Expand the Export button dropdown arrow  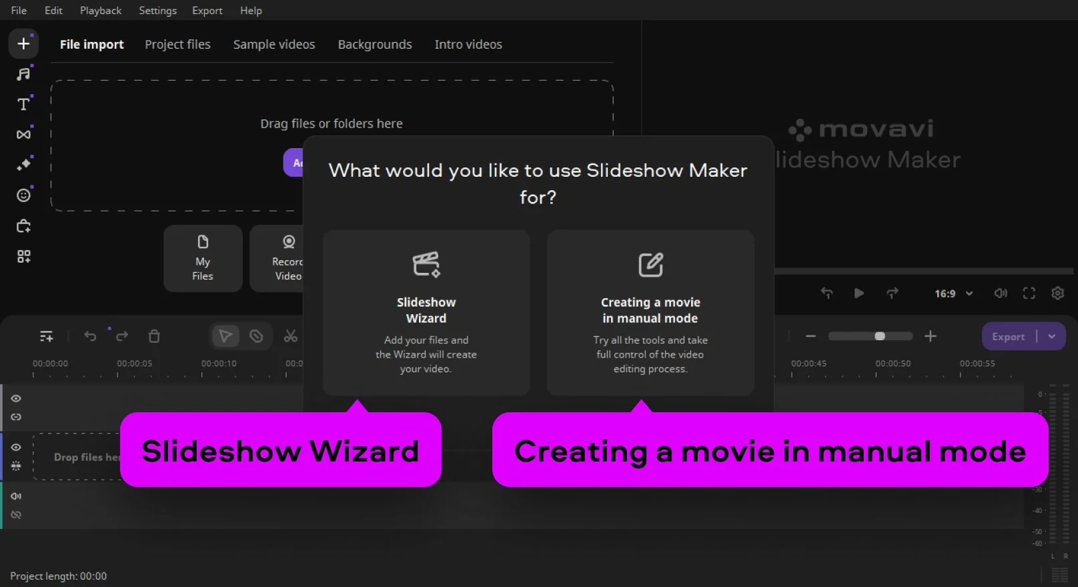1052,336
